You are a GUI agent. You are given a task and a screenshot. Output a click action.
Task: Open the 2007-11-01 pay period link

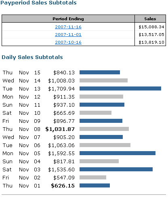[x=68, y=35]
